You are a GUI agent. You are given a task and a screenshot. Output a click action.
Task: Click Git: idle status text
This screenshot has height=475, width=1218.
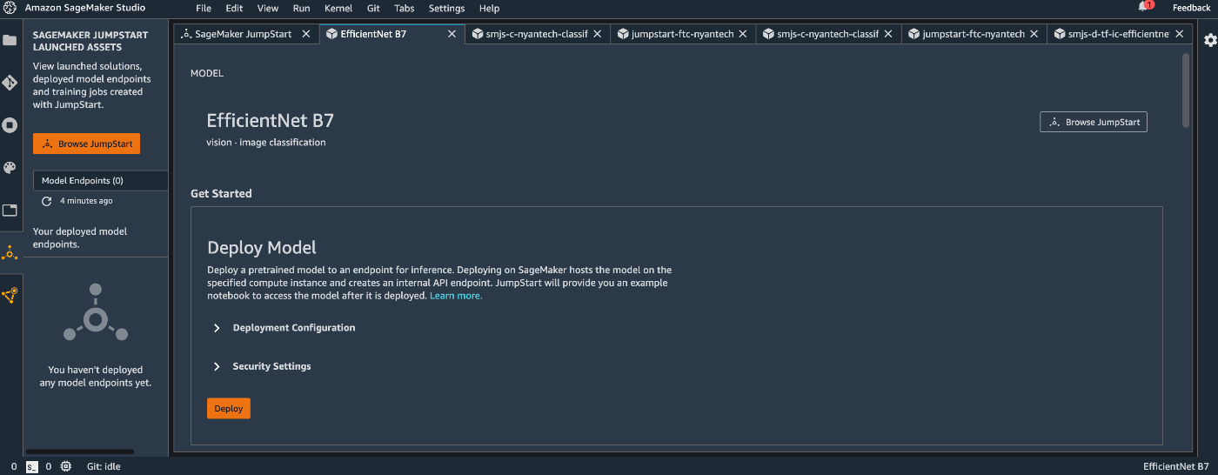(x=104, y=466)
